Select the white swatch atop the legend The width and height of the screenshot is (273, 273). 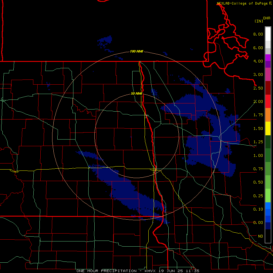(268, 34)
